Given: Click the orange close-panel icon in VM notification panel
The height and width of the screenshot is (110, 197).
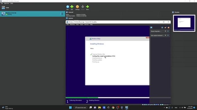Looking at the screenshot, I should click(x=168, y=28).
